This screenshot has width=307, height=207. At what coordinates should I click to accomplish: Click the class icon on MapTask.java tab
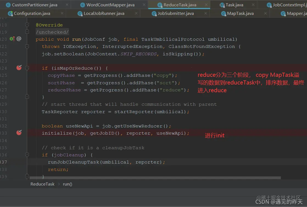[x=224, y=13]
